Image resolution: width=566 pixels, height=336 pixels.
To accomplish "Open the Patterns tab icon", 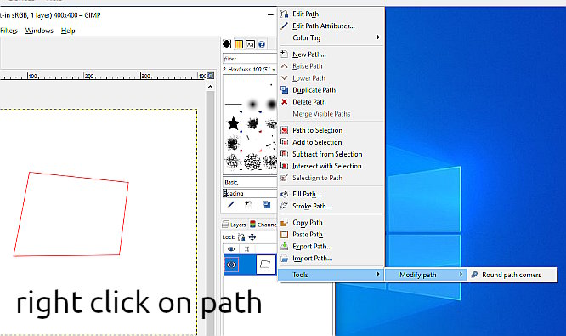I will [239, 44].
